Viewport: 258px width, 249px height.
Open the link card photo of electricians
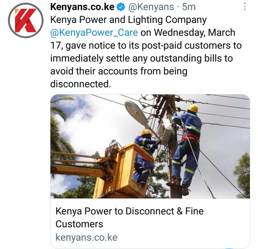pyautogui.click(x=150, y=146)
